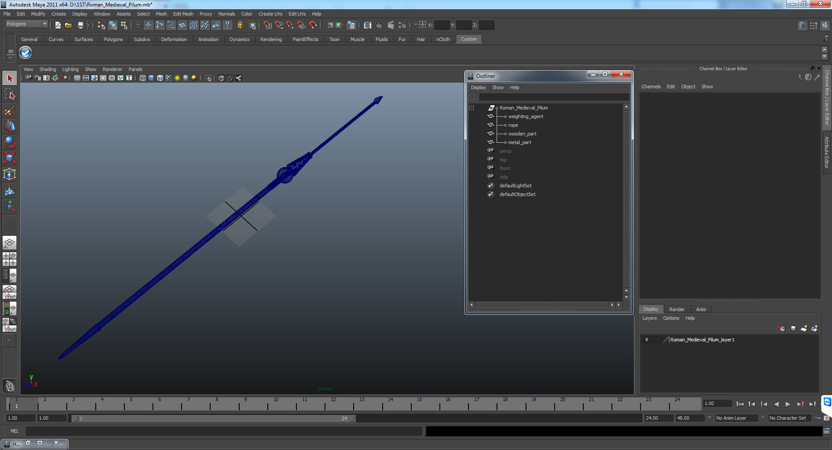The image size is (832, 450).
Task: Open the Create UVs menu
Action: [270, 14]
